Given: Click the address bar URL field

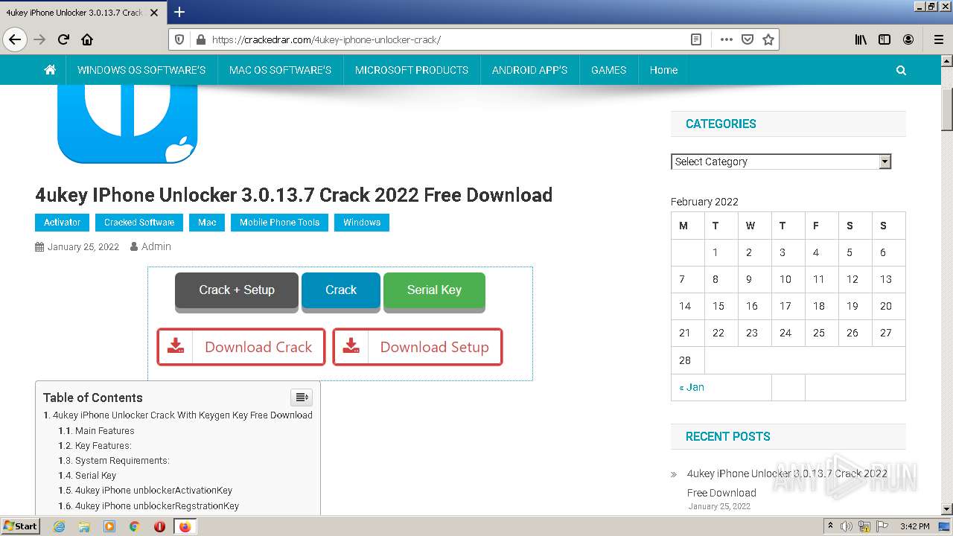Looking at the screenshot, I should click(x=447, y=39).
